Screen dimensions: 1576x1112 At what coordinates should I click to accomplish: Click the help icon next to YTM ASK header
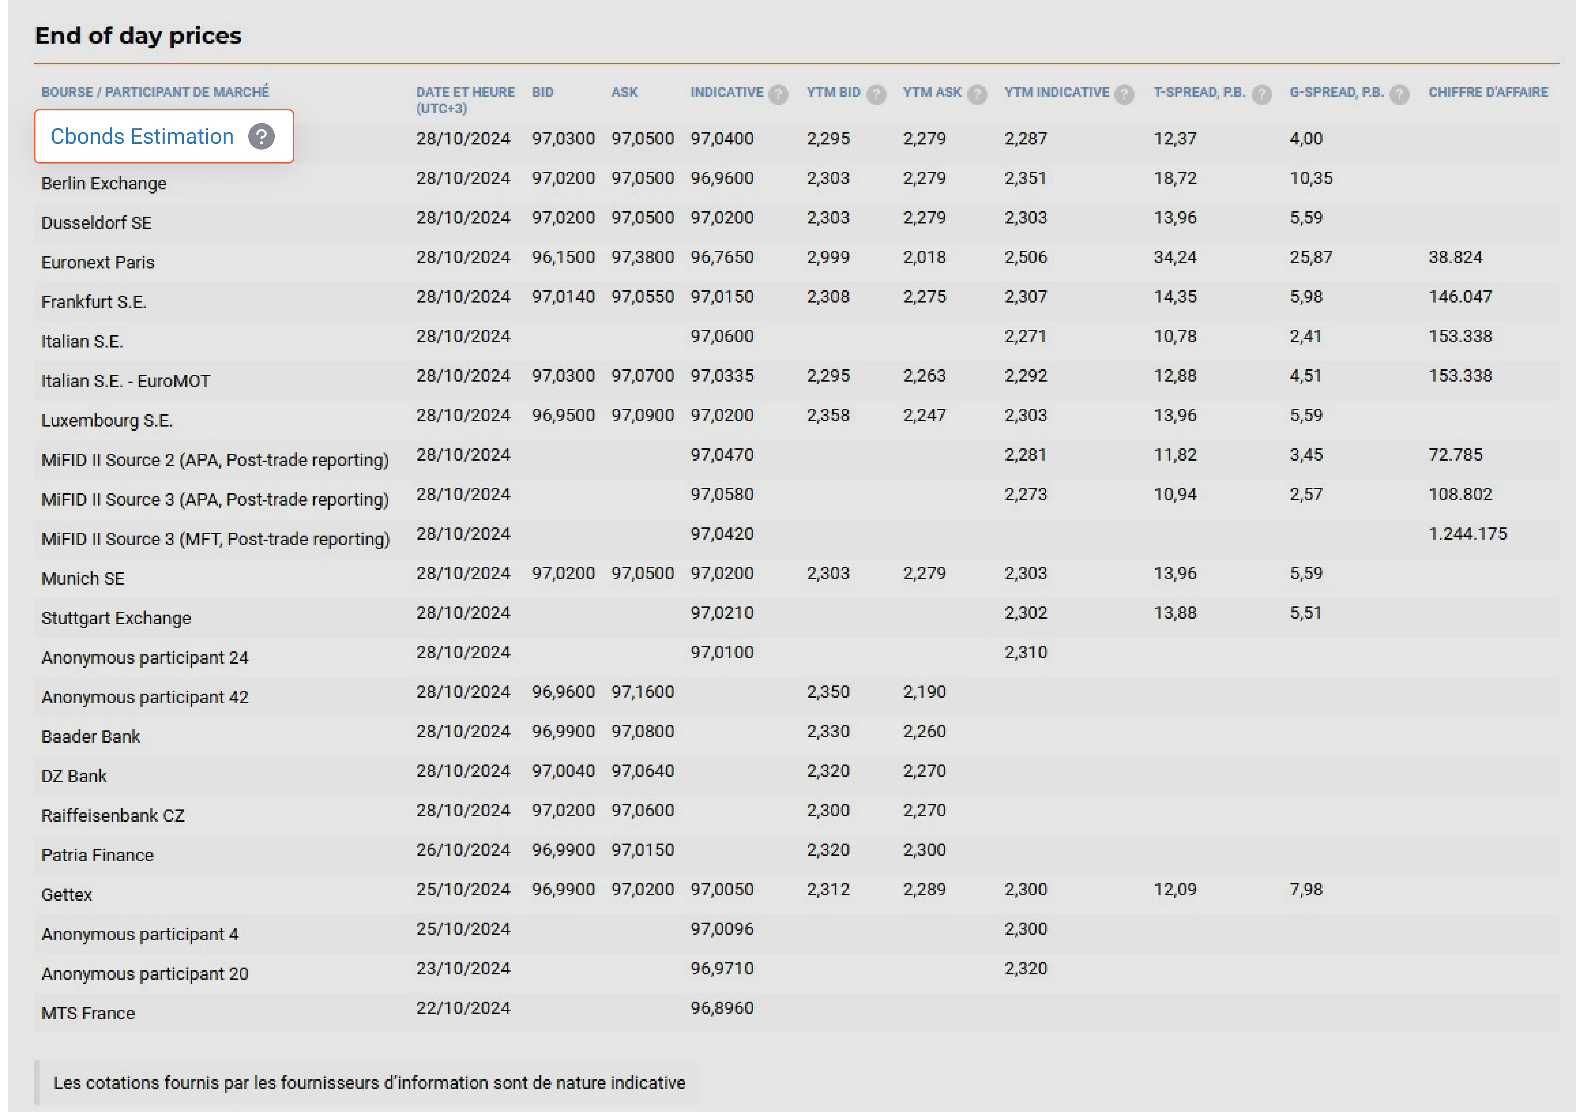[977, 94]
